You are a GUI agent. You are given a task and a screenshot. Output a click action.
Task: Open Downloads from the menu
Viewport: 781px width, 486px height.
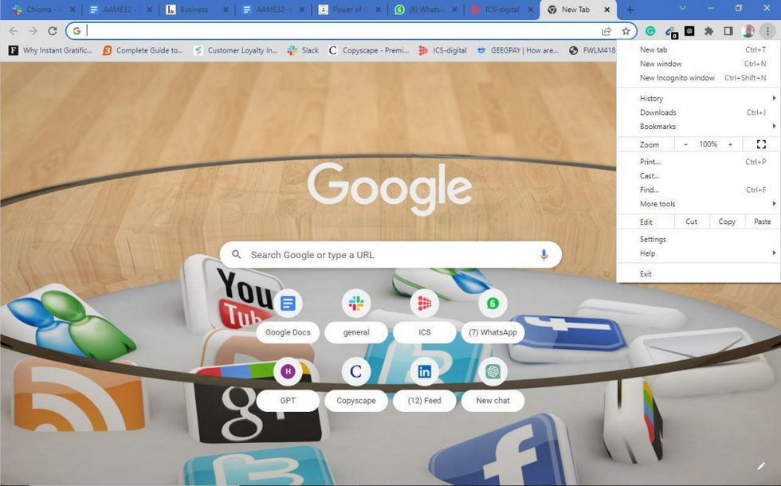(x=698, y=112)
